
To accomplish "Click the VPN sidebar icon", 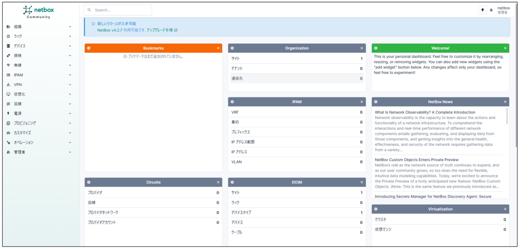I will click(x=8, y=85).
